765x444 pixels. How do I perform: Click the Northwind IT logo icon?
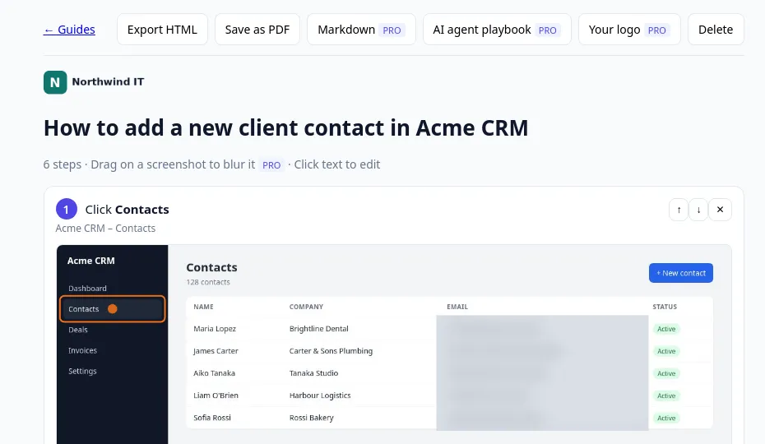click(x=55, y=82)
